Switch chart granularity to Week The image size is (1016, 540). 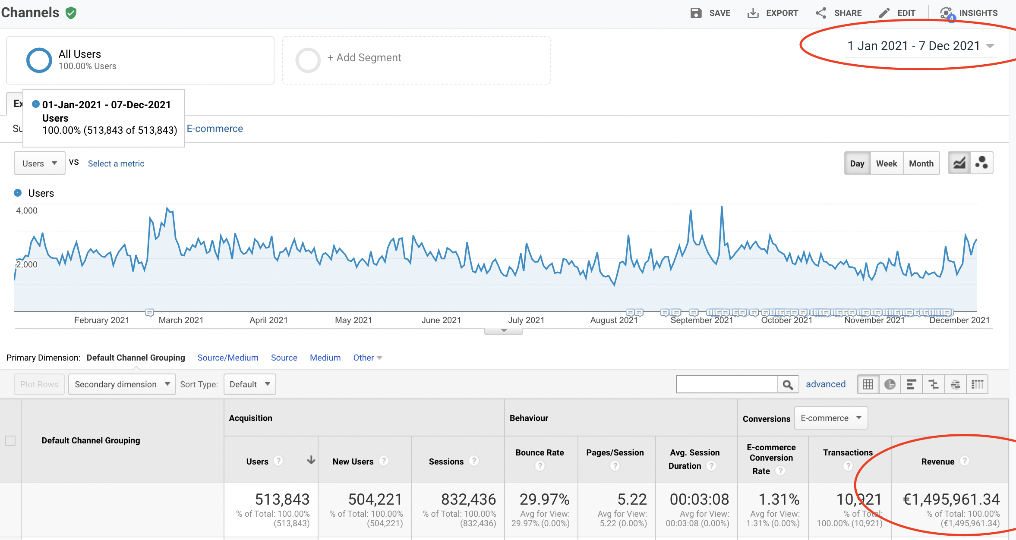(887, 163)
